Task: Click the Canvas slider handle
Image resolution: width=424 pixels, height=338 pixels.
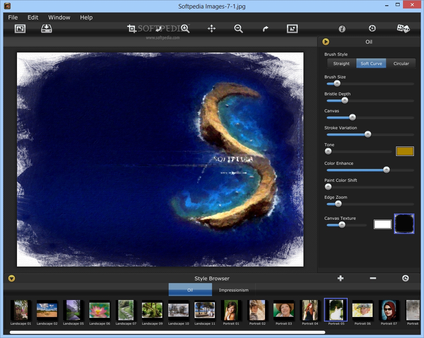Action: click(x=352, y=118)
